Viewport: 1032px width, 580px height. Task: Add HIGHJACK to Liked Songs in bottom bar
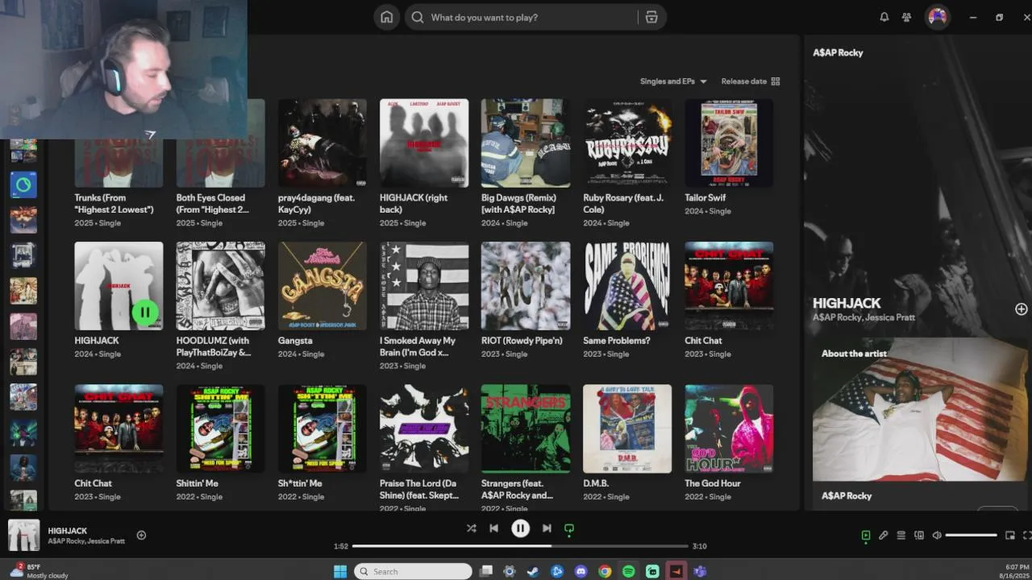click(x=141, y=535)
